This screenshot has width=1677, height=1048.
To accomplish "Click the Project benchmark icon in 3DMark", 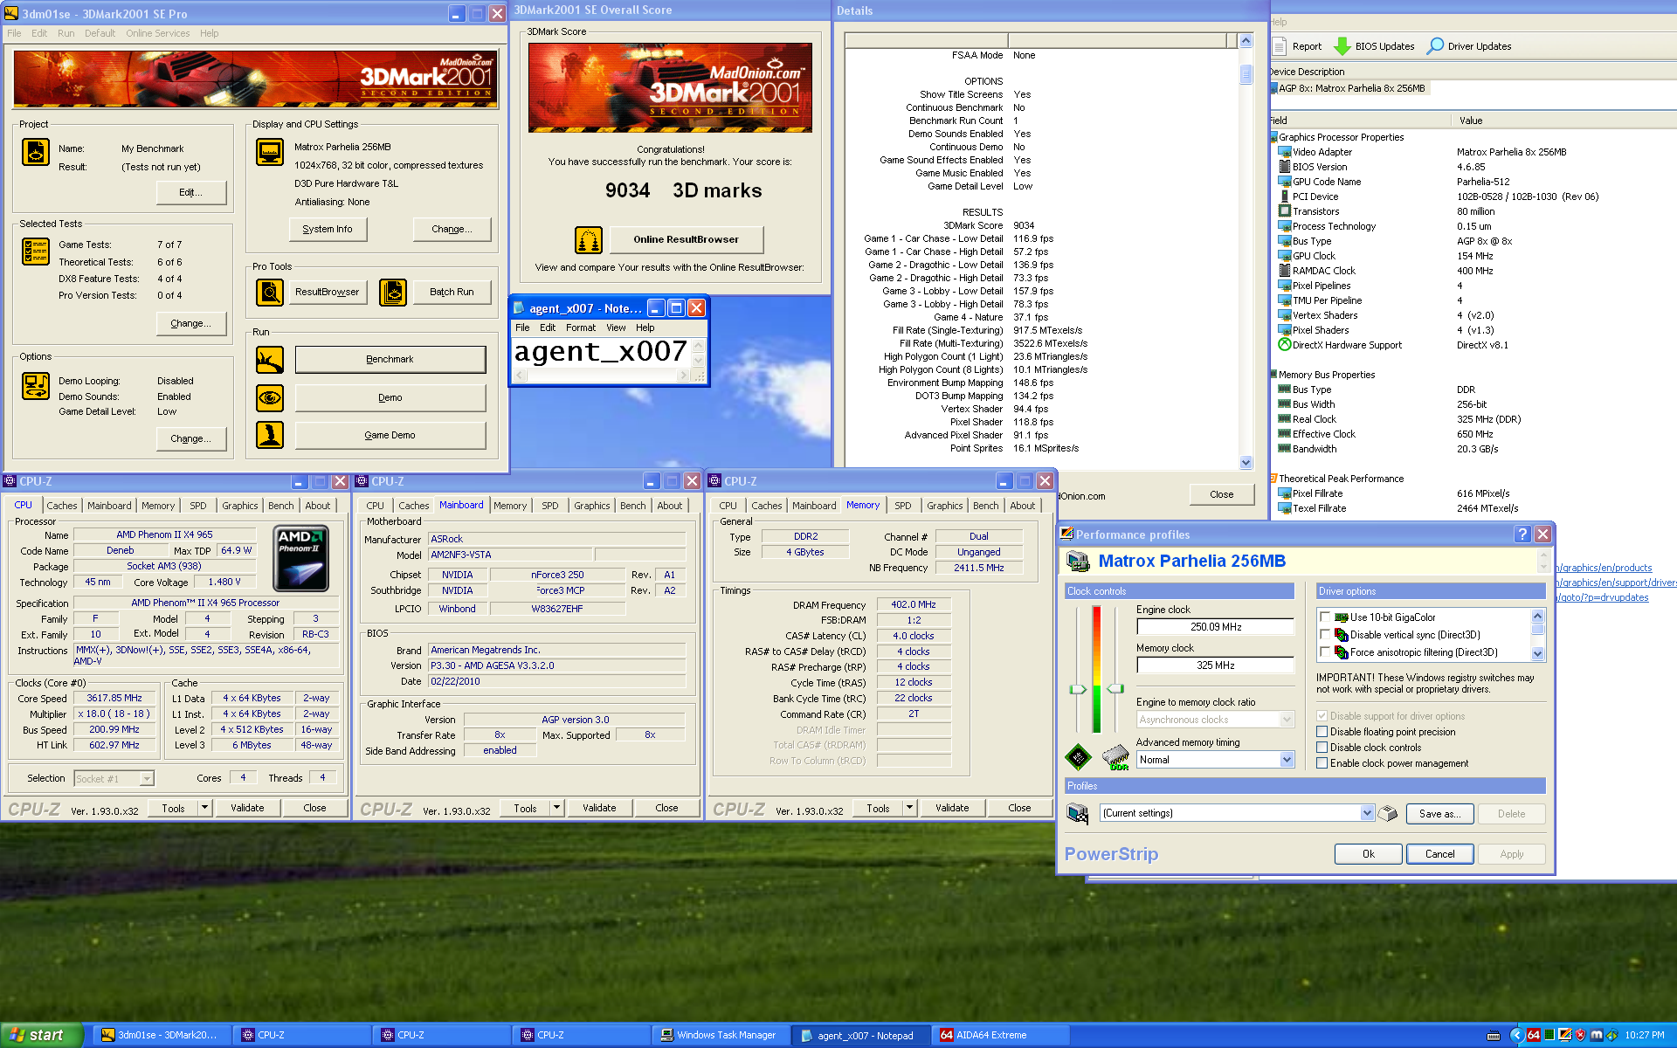I will click(36, 152).
